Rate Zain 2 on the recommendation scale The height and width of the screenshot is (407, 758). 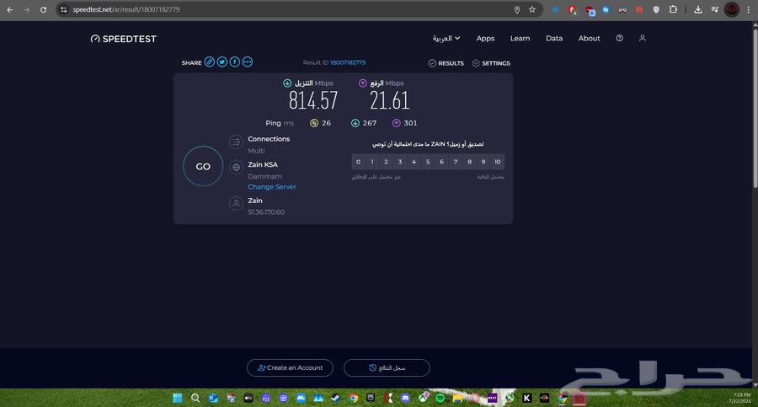pyautogui.click(x=386, y=162)
